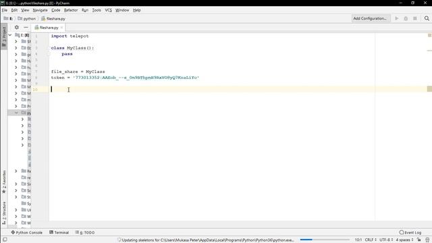Open the project tool window settings gear

point(17,27)
